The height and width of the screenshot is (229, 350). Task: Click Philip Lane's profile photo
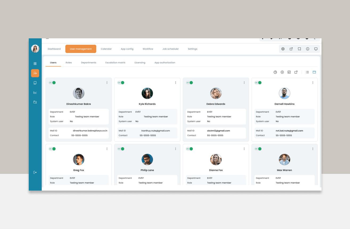(x=147, y=160)
